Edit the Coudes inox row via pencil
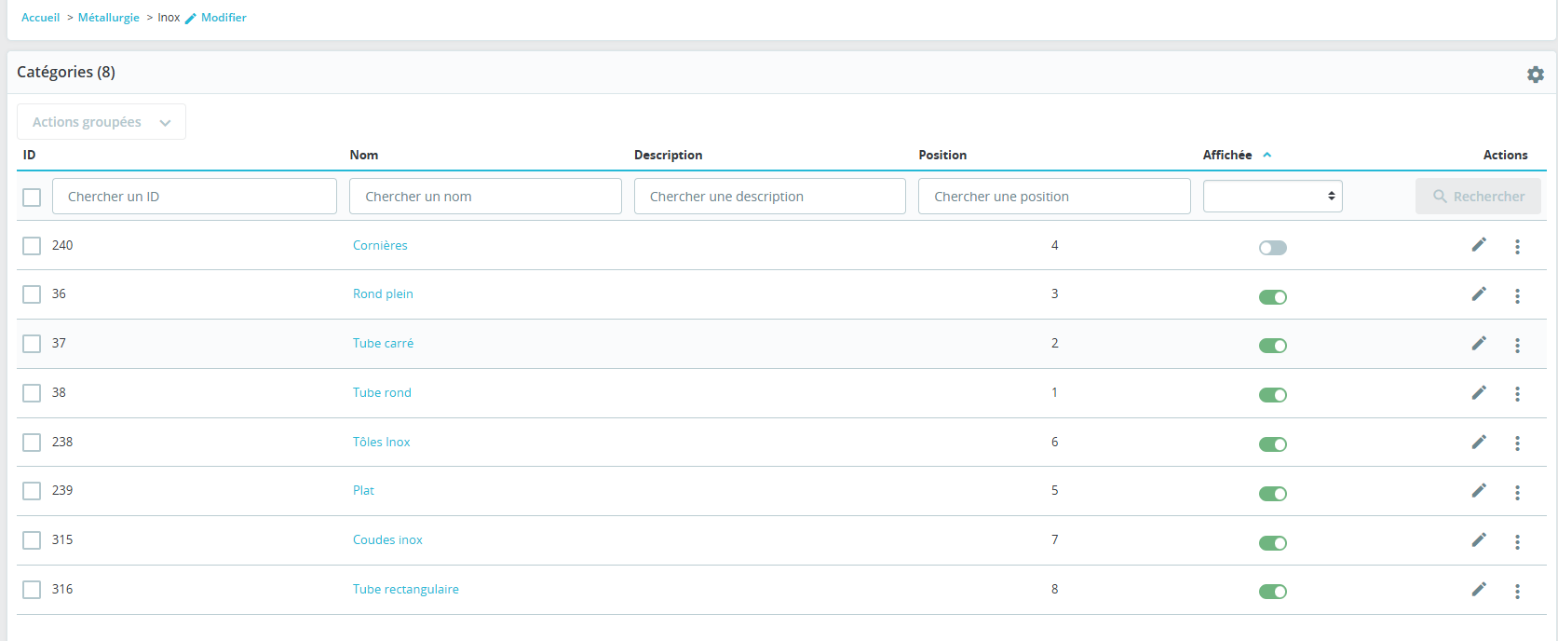 coord(1479,540)
